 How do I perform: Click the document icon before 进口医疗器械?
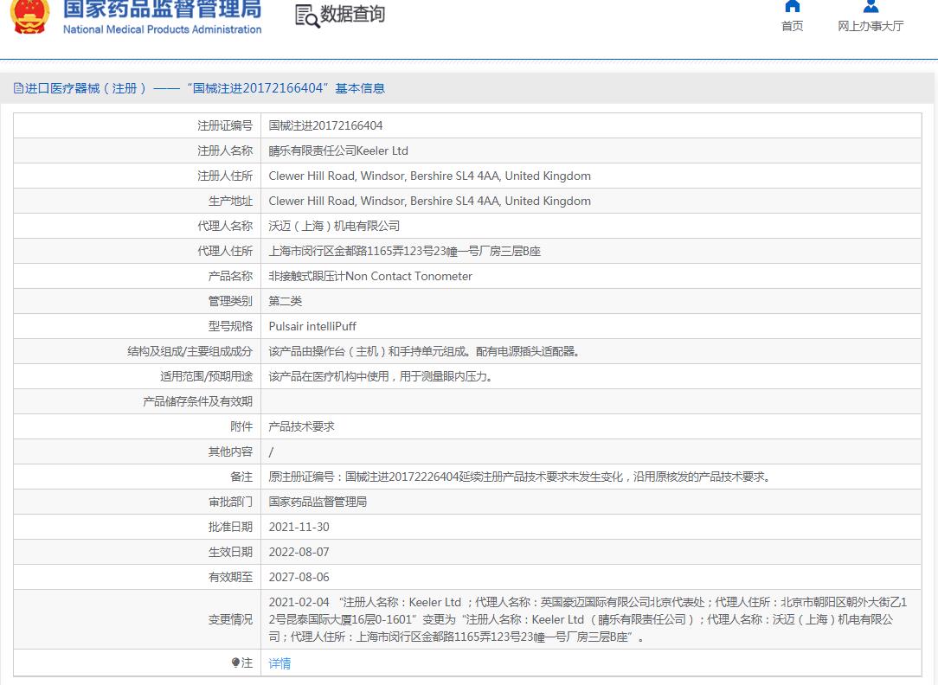(18, 88)
